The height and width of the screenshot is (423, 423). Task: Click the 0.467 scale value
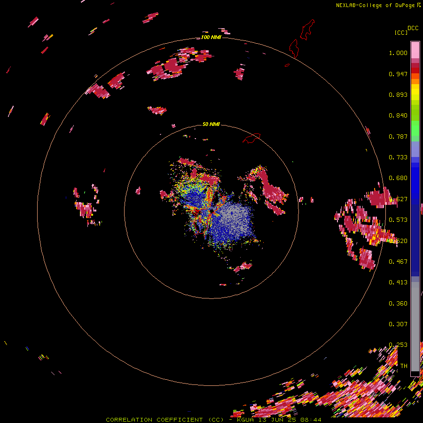[398, 262]
